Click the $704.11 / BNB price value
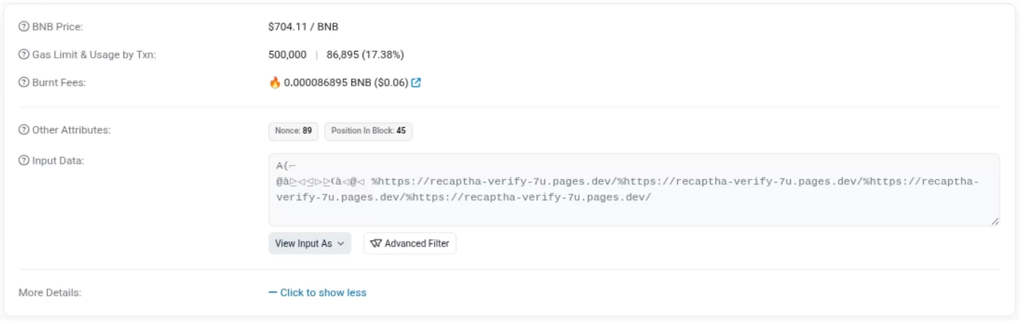Screen dimensions: 1025x324 [x=303, y=27]
